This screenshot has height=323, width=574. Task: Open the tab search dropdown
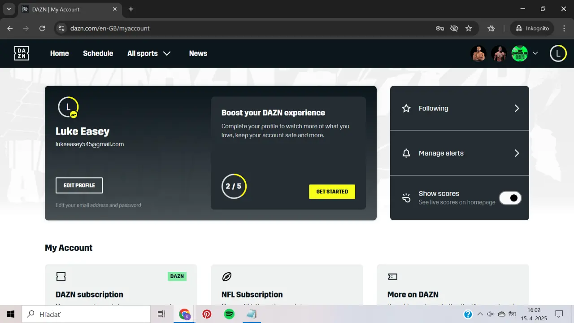click(9, 9)
